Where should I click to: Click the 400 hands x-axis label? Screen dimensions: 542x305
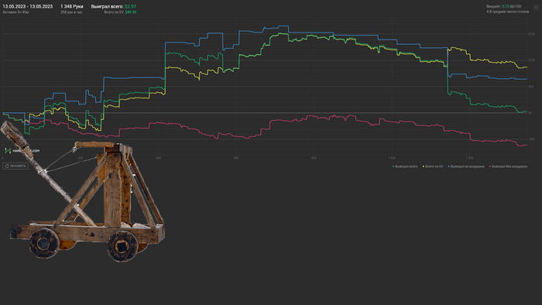tap(158, 158)
